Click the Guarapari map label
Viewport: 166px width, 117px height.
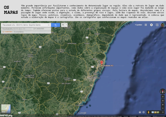[x=80, y=105]
